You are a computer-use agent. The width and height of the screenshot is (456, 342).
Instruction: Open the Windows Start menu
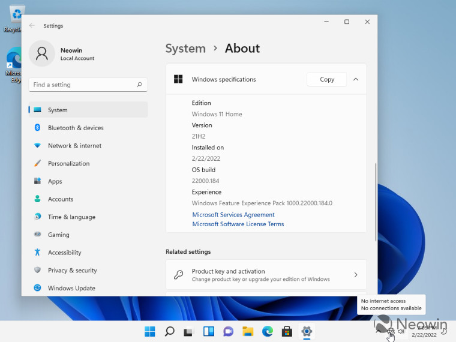(x=150, y=331)
